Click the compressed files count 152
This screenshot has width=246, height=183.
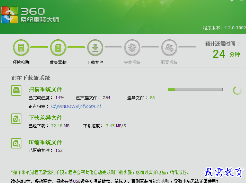59,150
